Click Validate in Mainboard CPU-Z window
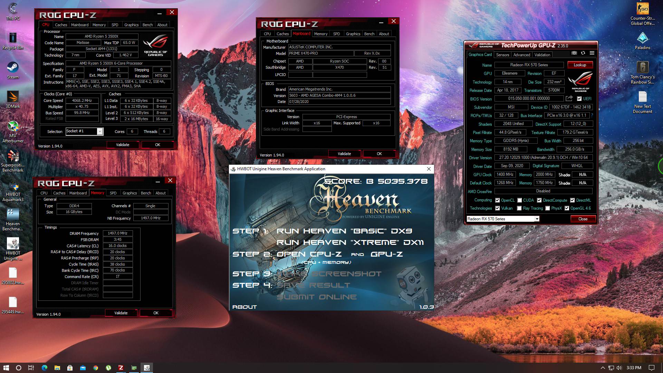 [344, 154]
